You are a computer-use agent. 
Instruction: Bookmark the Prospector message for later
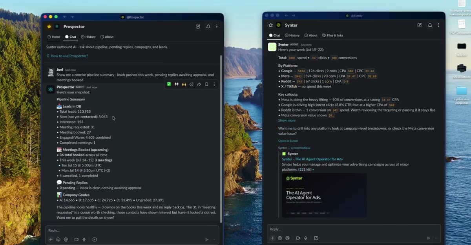(x=206, y=84)
